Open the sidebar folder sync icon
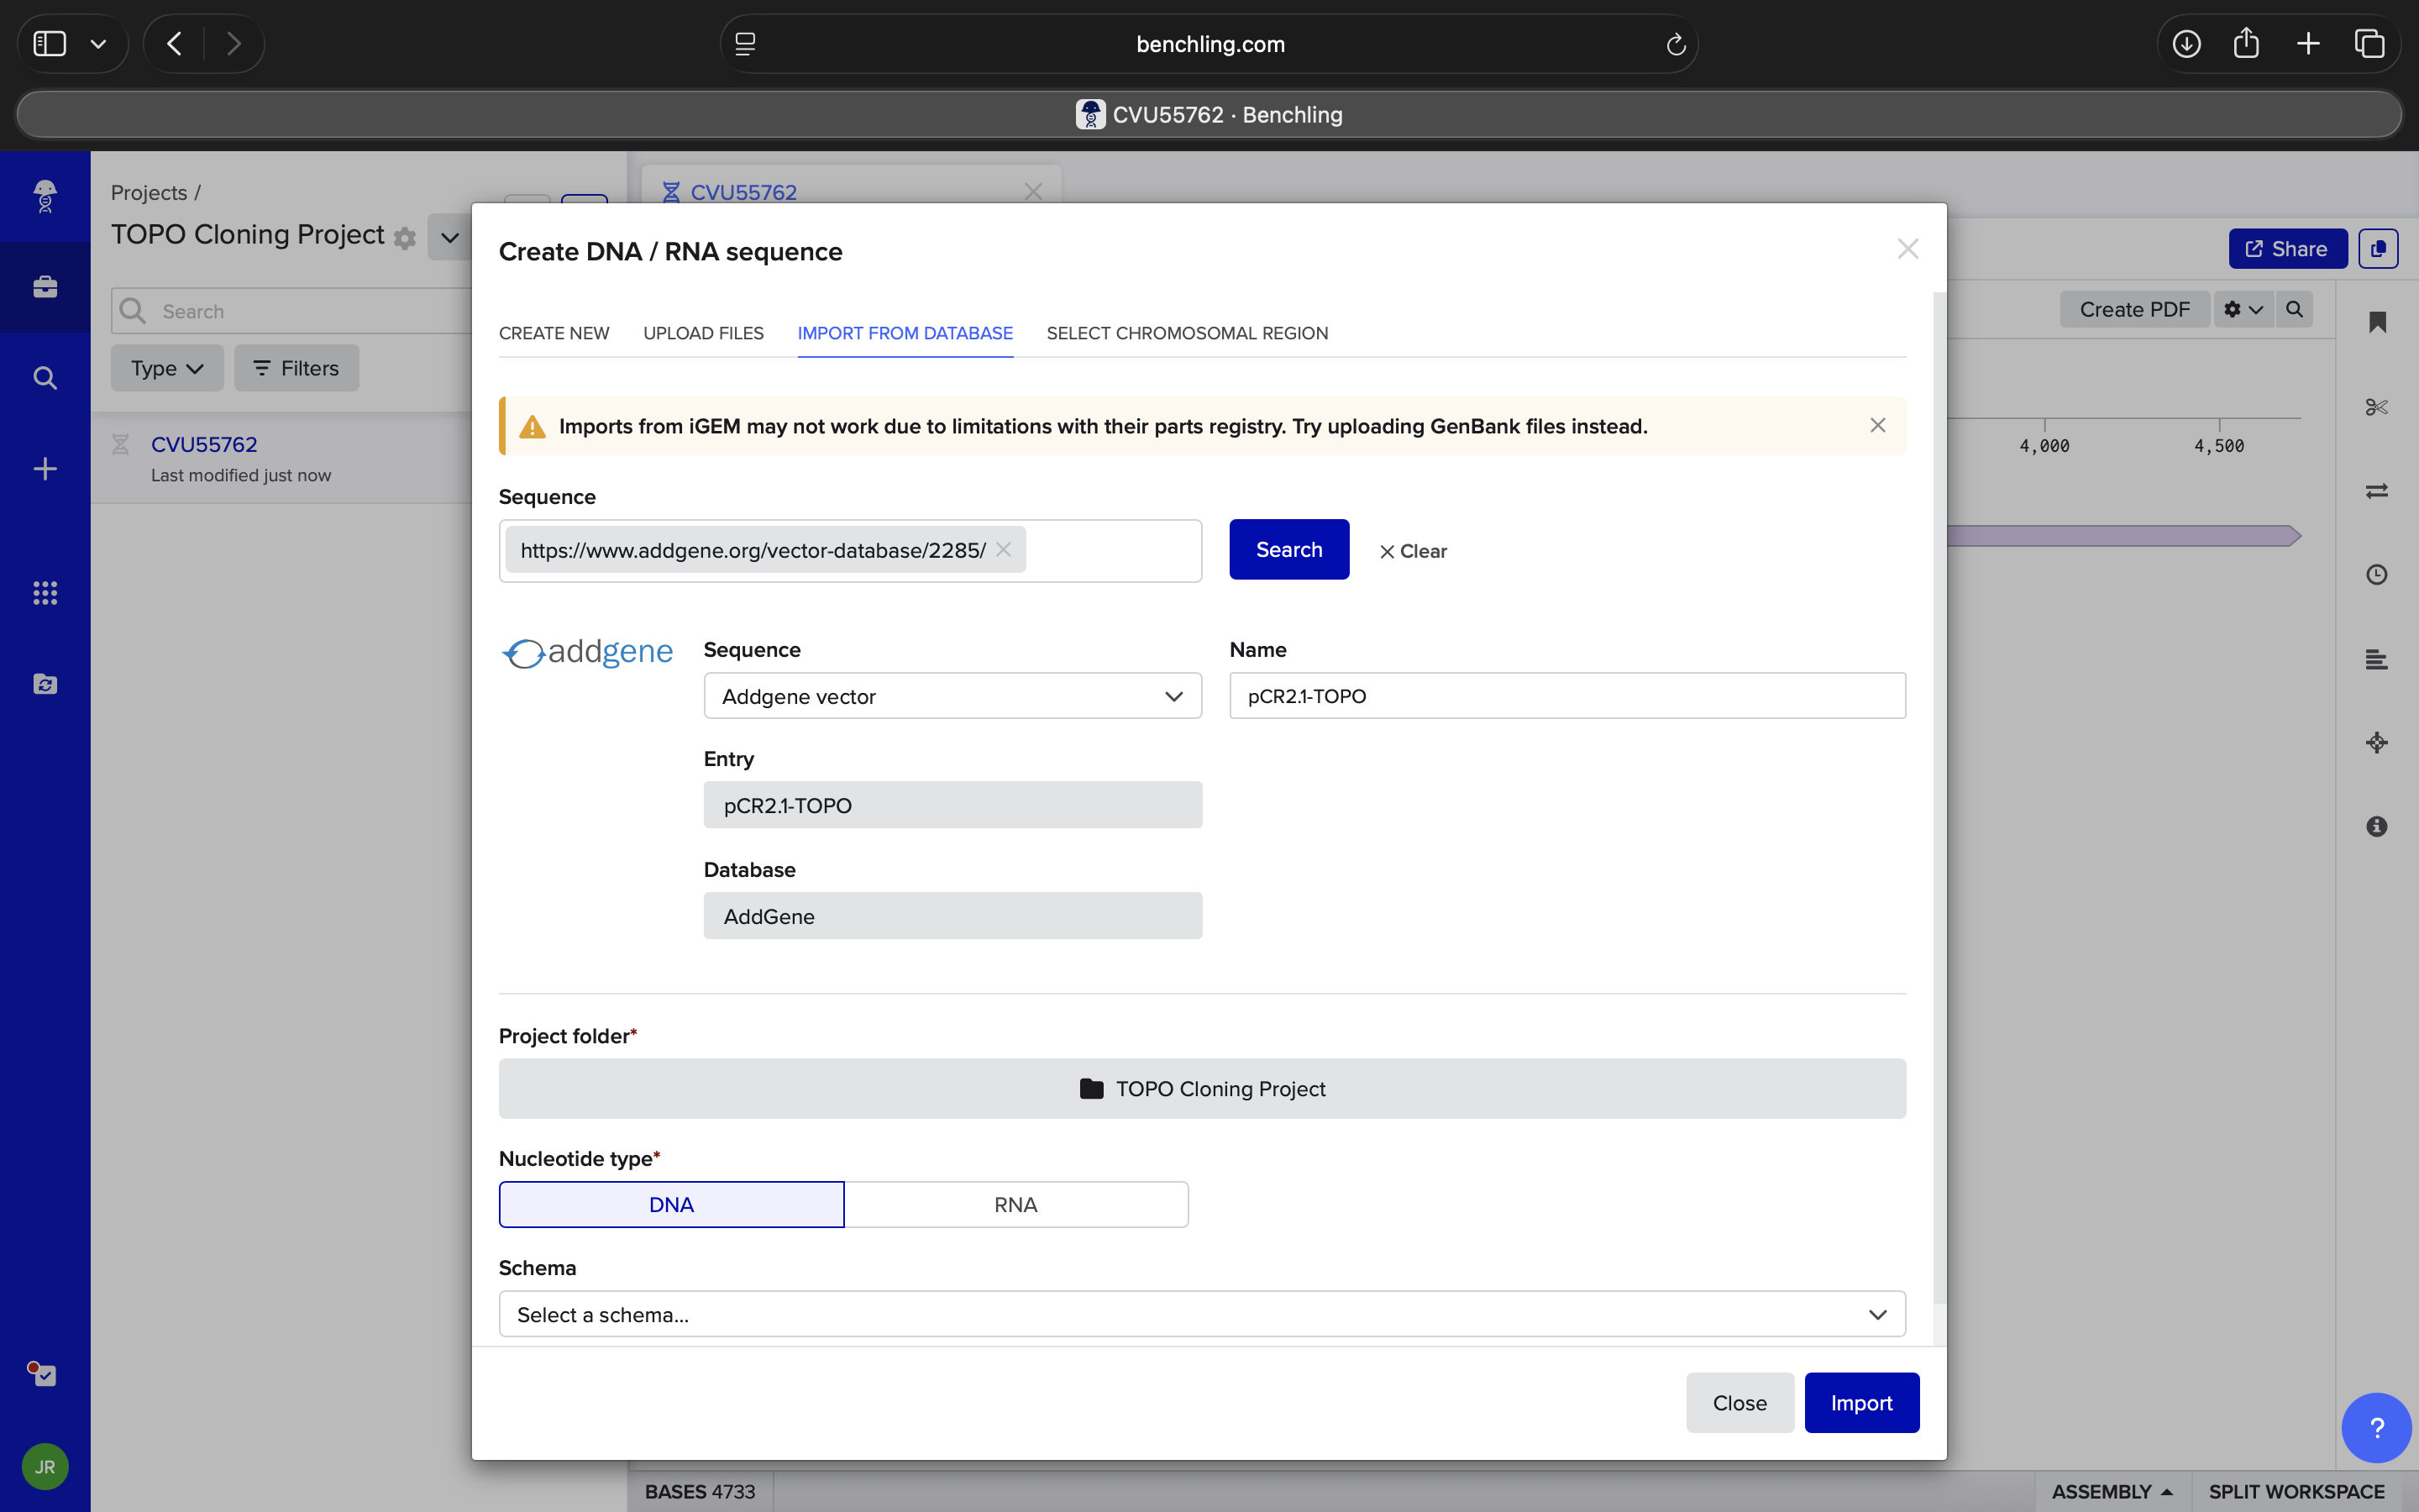Screen dimensions: 2419x1512 [45, 684]
